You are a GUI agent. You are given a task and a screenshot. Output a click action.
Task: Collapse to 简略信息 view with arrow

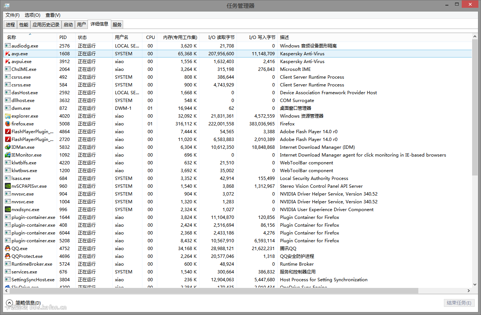(x=9, y=303)
